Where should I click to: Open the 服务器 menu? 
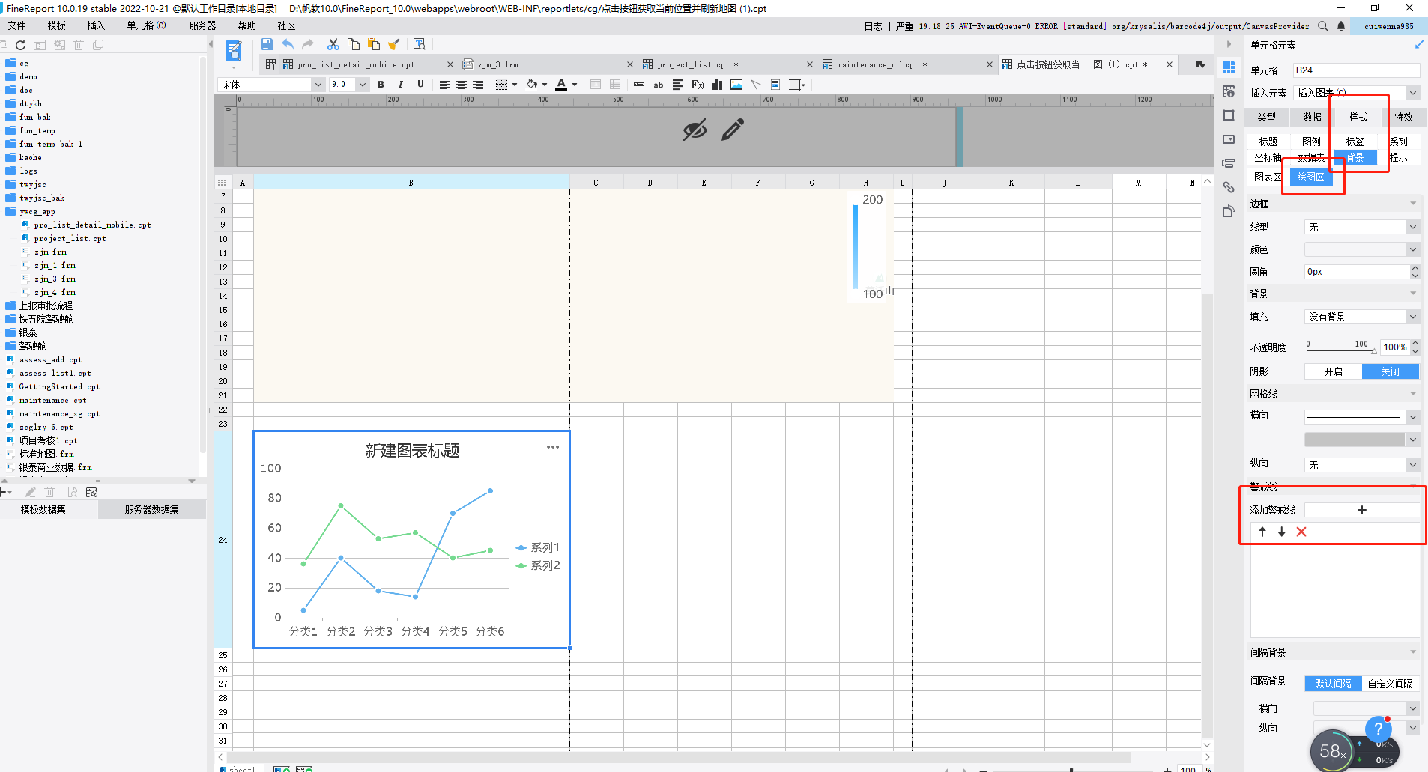tap(202, 26)
